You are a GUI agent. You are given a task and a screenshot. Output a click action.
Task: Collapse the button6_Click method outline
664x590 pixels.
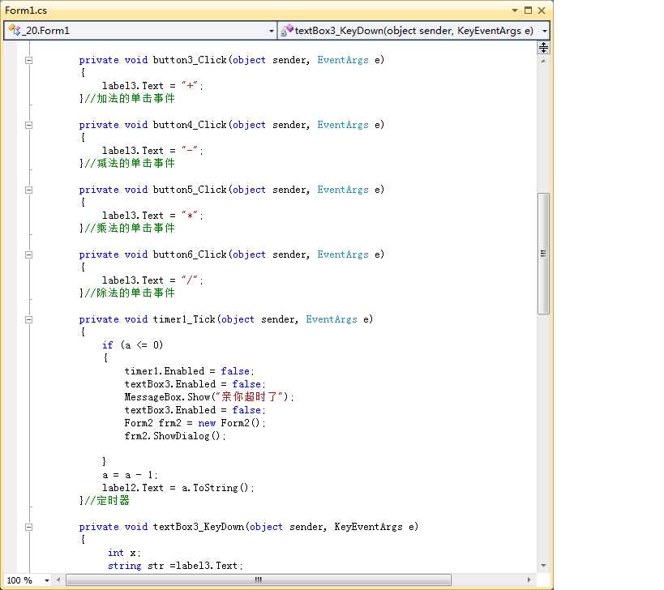28,254
